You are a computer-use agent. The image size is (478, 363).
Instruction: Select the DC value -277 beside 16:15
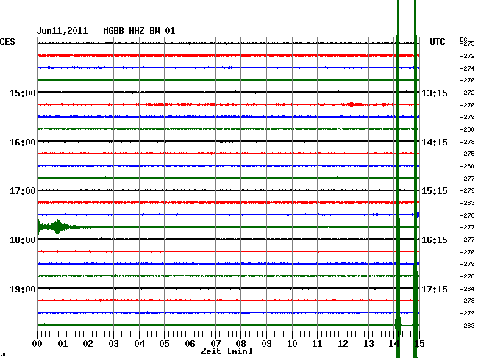pos(467,240)
